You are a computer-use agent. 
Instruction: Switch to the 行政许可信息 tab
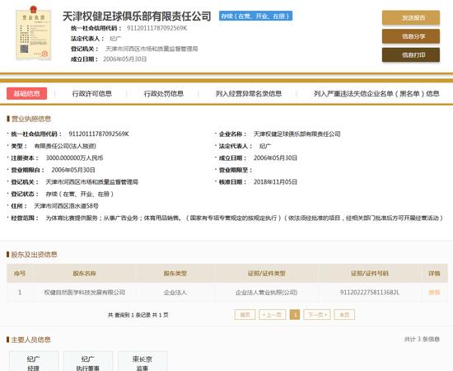tap(92, 93)
